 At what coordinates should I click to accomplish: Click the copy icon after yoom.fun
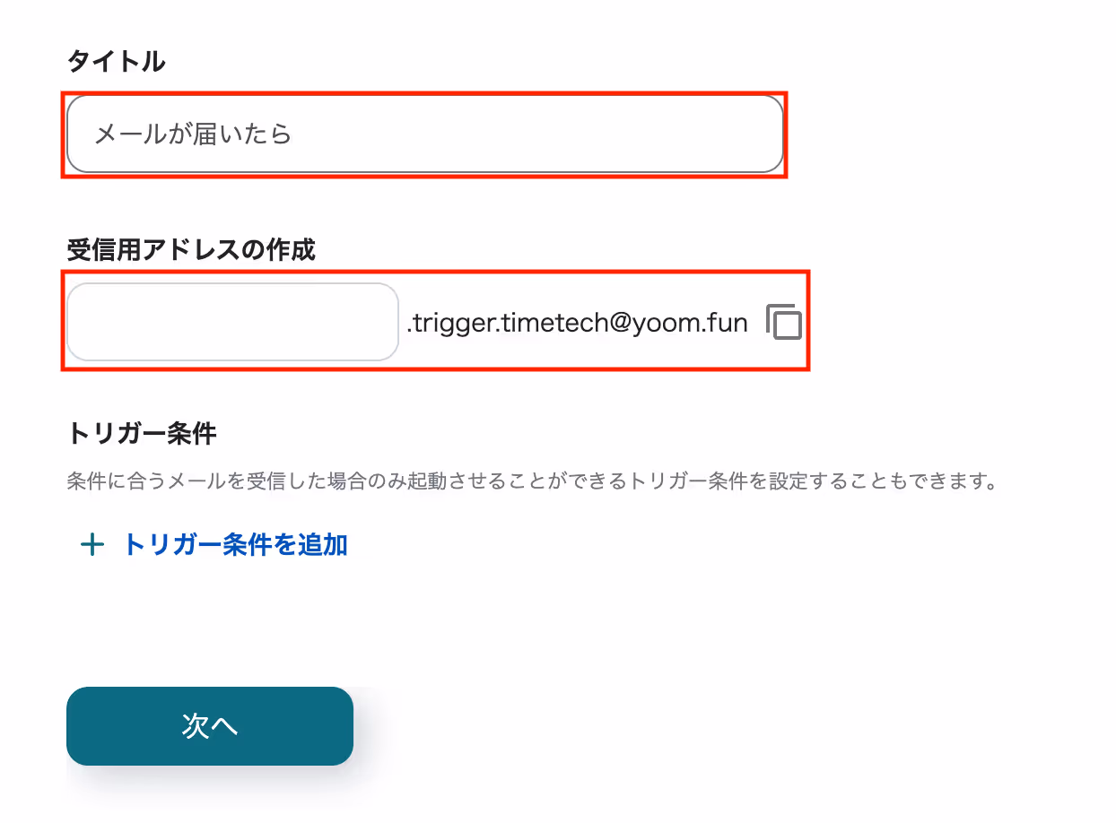point(784,322)
